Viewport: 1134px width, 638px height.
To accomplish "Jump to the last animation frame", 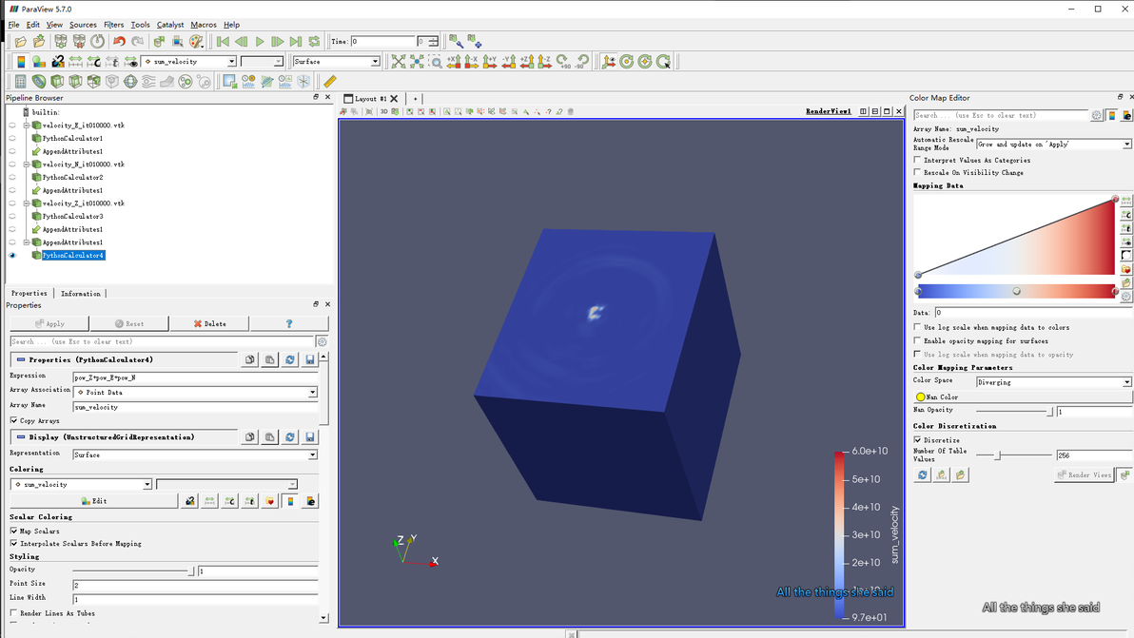I will tap(296, 42).
